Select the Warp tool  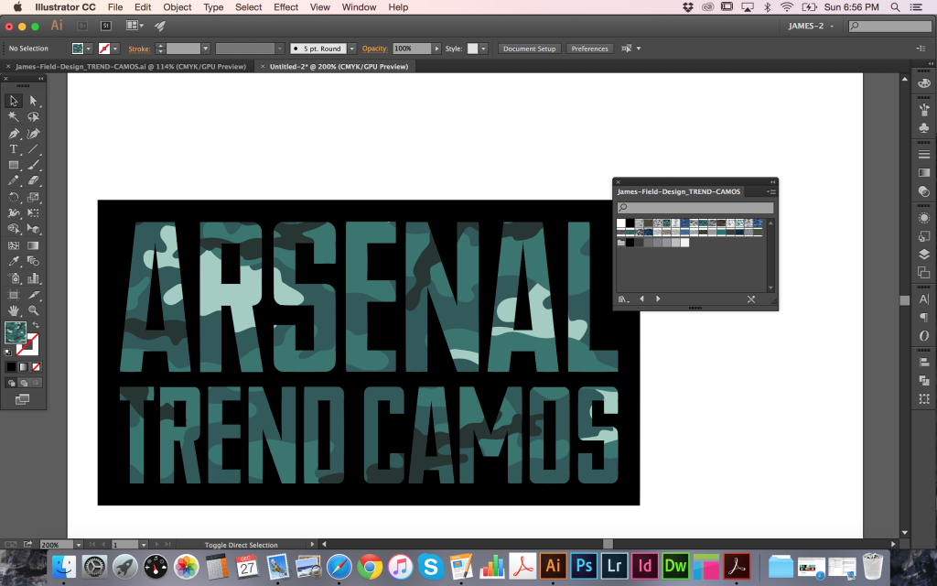(14, 212)
